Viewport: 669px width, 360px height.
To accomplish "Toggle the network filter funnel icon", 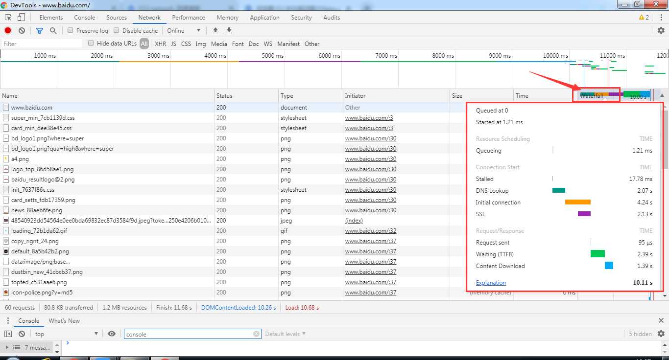I will tap(40, 30).
